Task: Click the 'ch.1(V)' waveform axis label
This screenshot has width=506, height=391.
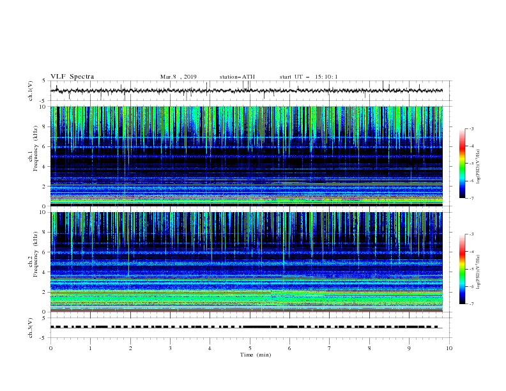Action: pos(31,91)
